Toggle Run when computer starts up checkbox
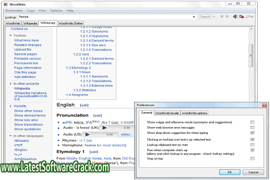270x180 pixels. coord(252,150)
